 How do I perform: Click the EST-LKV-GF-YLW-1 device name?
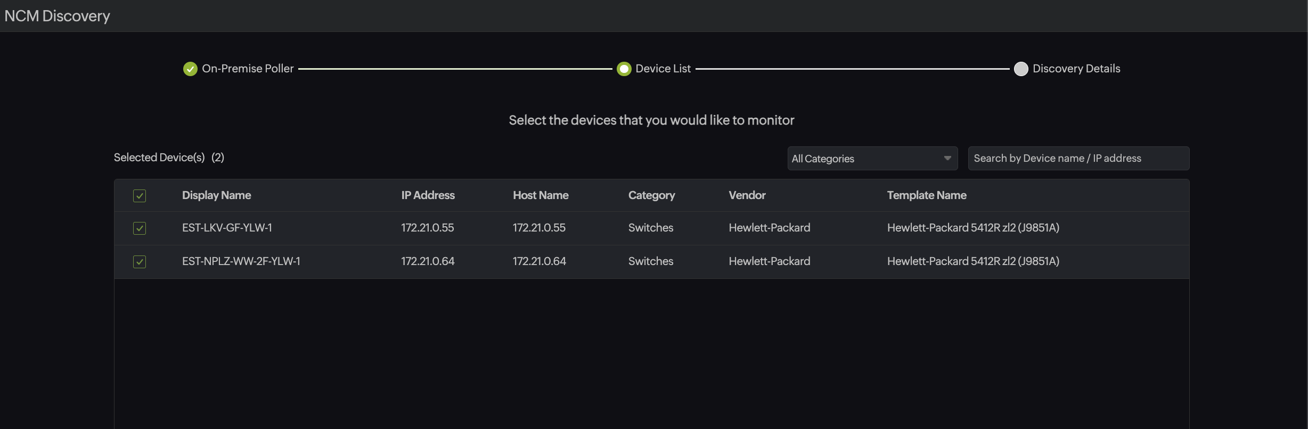tap(227, 228)
